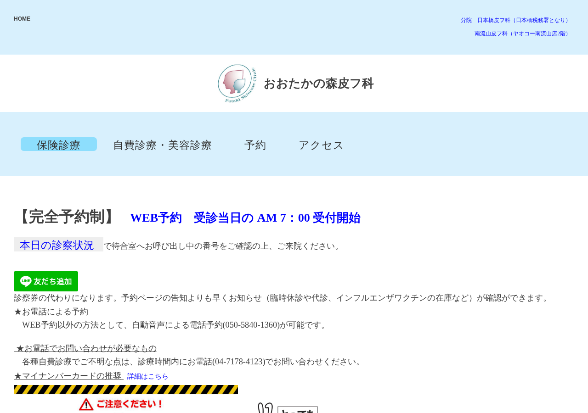Click ★お電話でお問い合わせが必要なもの text

point(86,348)
